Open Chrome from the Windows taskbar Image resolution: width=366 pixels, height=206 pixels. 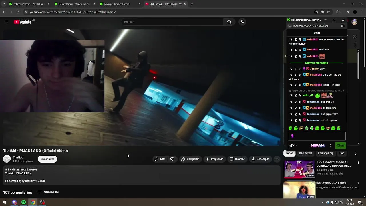(x=33, y=202)
